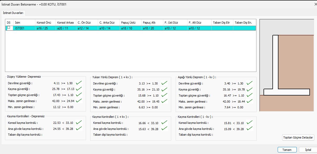
Task: Select the F. Alt Düz cell ø10 / 12
Action: (199, 28)
